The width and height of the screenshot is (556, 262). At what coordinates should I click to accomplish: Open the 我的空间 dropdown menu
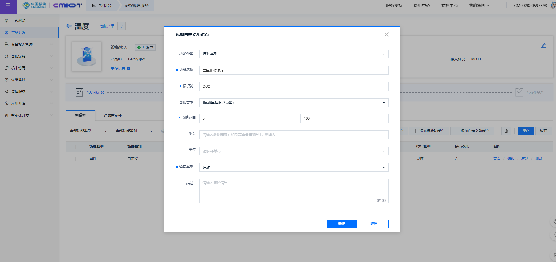(479, 5)
